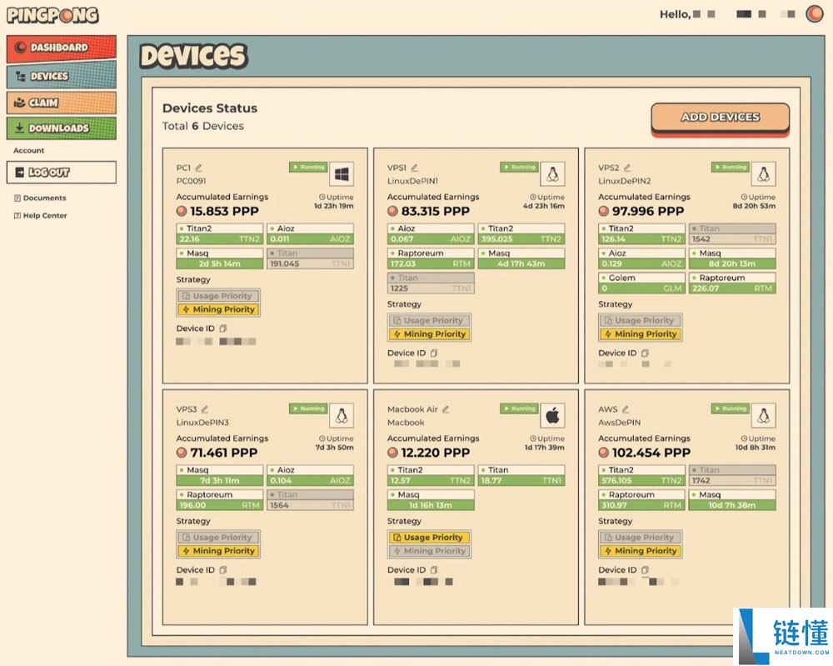Select Mining Priority for VPS1
833x666 pixels.
click(429, 334)
